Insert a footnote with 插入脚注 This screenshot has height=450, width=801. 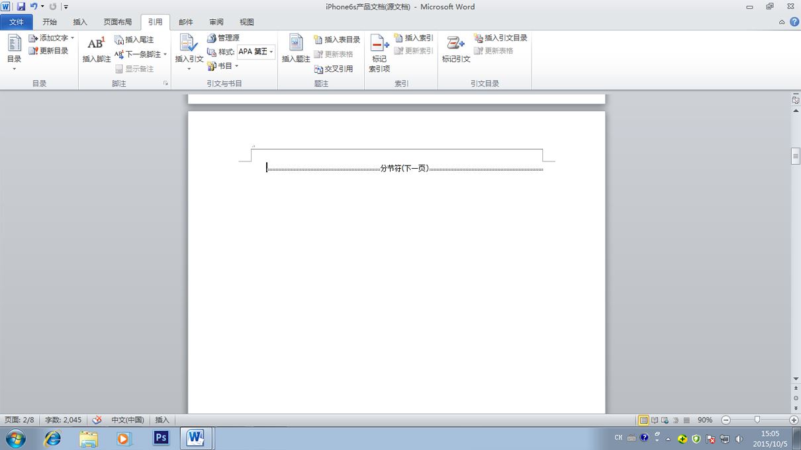pyautogui.click(x=97, y=50)
